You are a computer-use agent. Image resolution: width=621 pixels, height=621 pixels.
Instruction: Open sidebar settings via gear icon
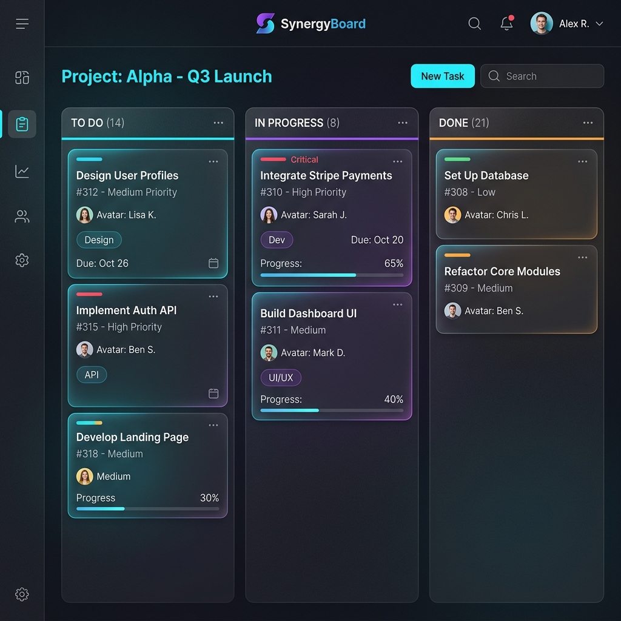(x=22, y=260)
